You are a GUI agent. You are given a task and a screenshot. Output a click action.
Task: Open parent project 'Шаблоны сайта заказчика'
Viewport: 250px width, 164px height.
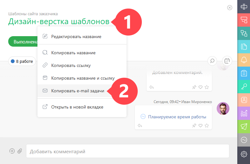tap(33, 14)
